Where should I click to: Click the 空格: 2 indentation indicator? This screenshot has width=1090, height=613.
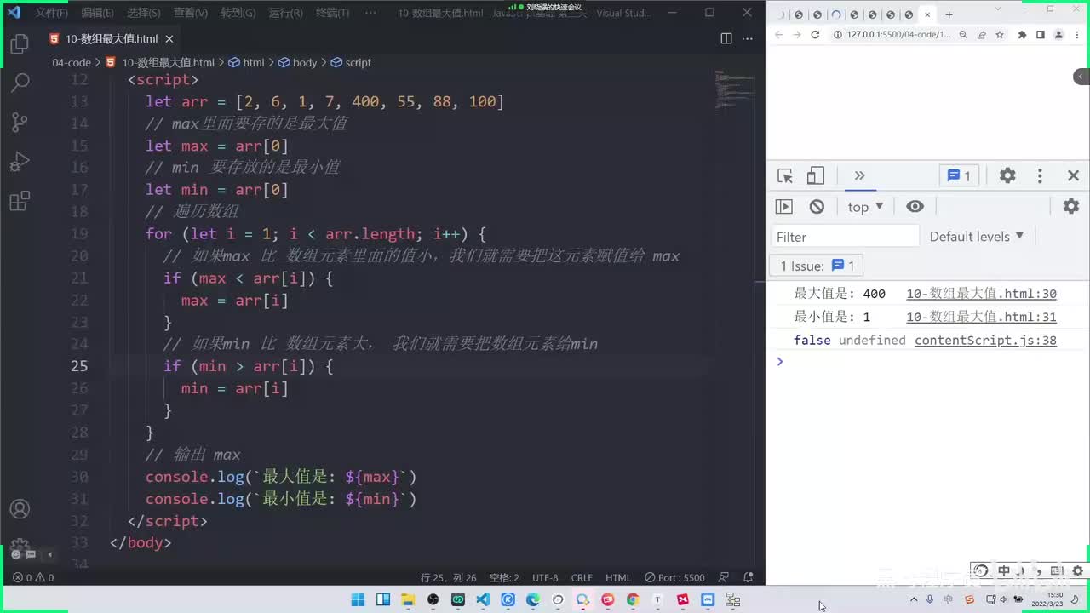(x=504, y=577)
